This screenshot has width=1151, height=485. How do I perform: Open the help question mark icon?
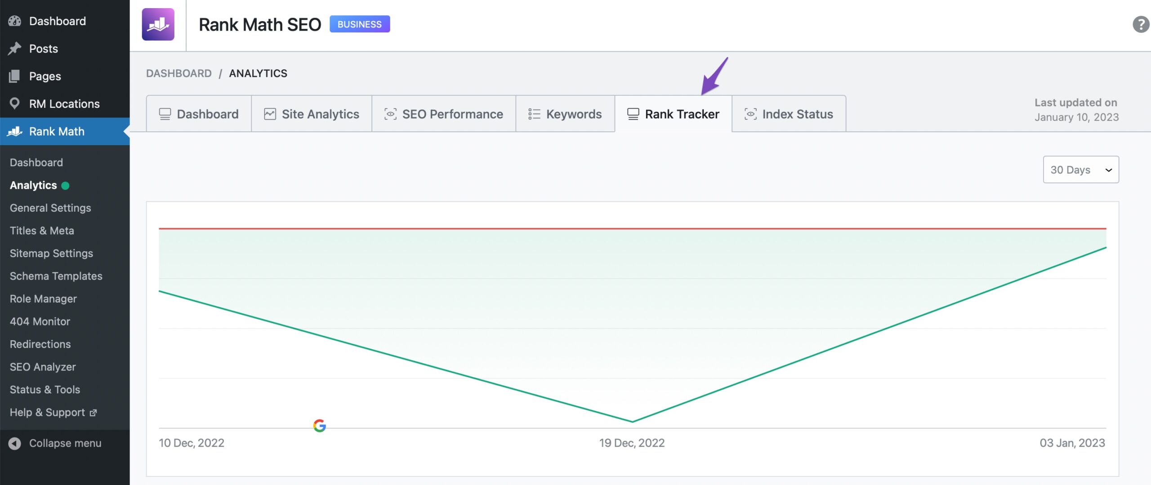(1140, 25)
